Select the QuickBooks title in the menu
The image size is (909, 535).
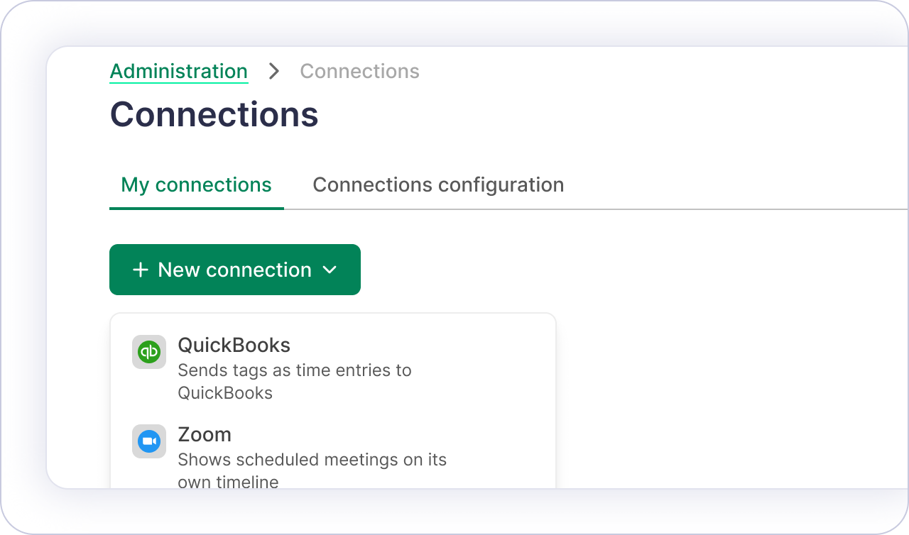(234, 346)
